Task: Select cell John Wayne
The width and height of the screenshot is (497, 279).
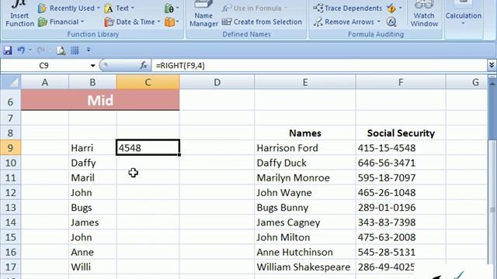Action: point(305,192)
